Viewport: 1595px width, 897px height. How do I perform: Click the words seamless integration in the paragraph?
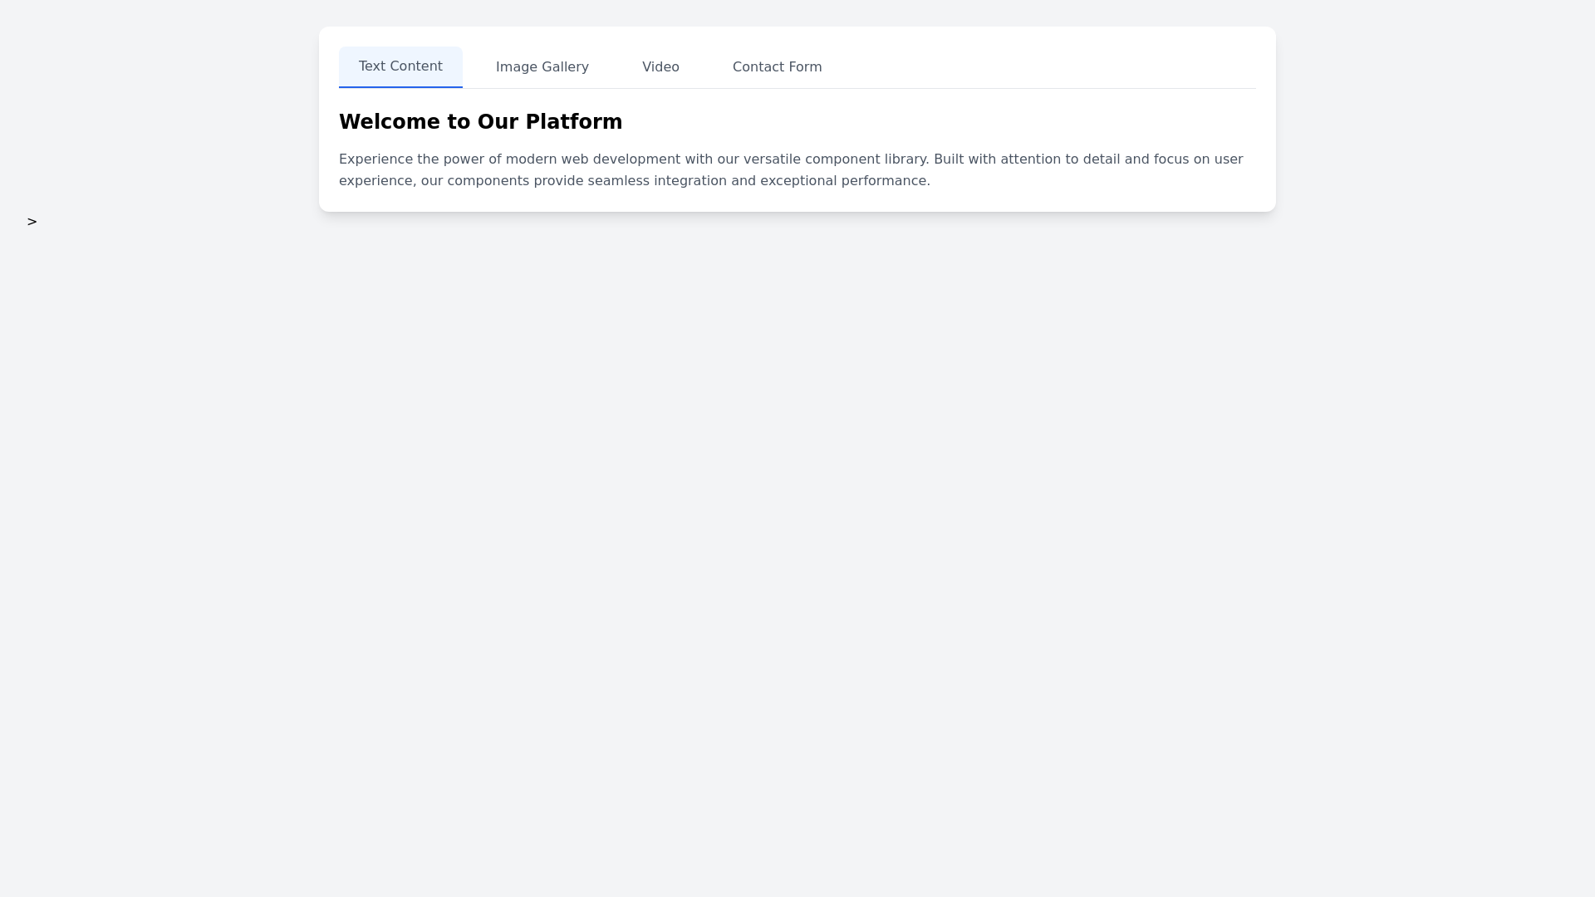point(656,181)
